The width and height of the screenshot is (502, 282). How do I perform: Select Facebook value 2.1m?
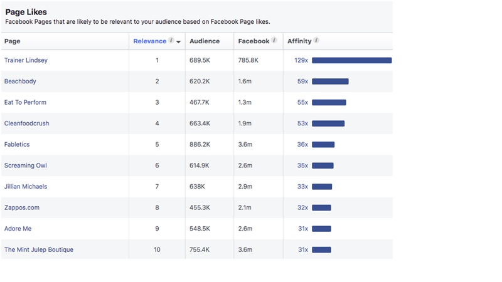245,207
